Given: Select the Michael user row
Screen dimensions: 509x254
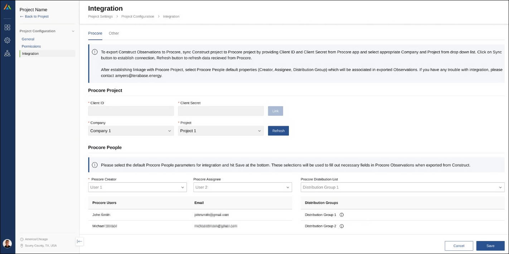Looking at the screenshot, I should [x=190, y=226].
